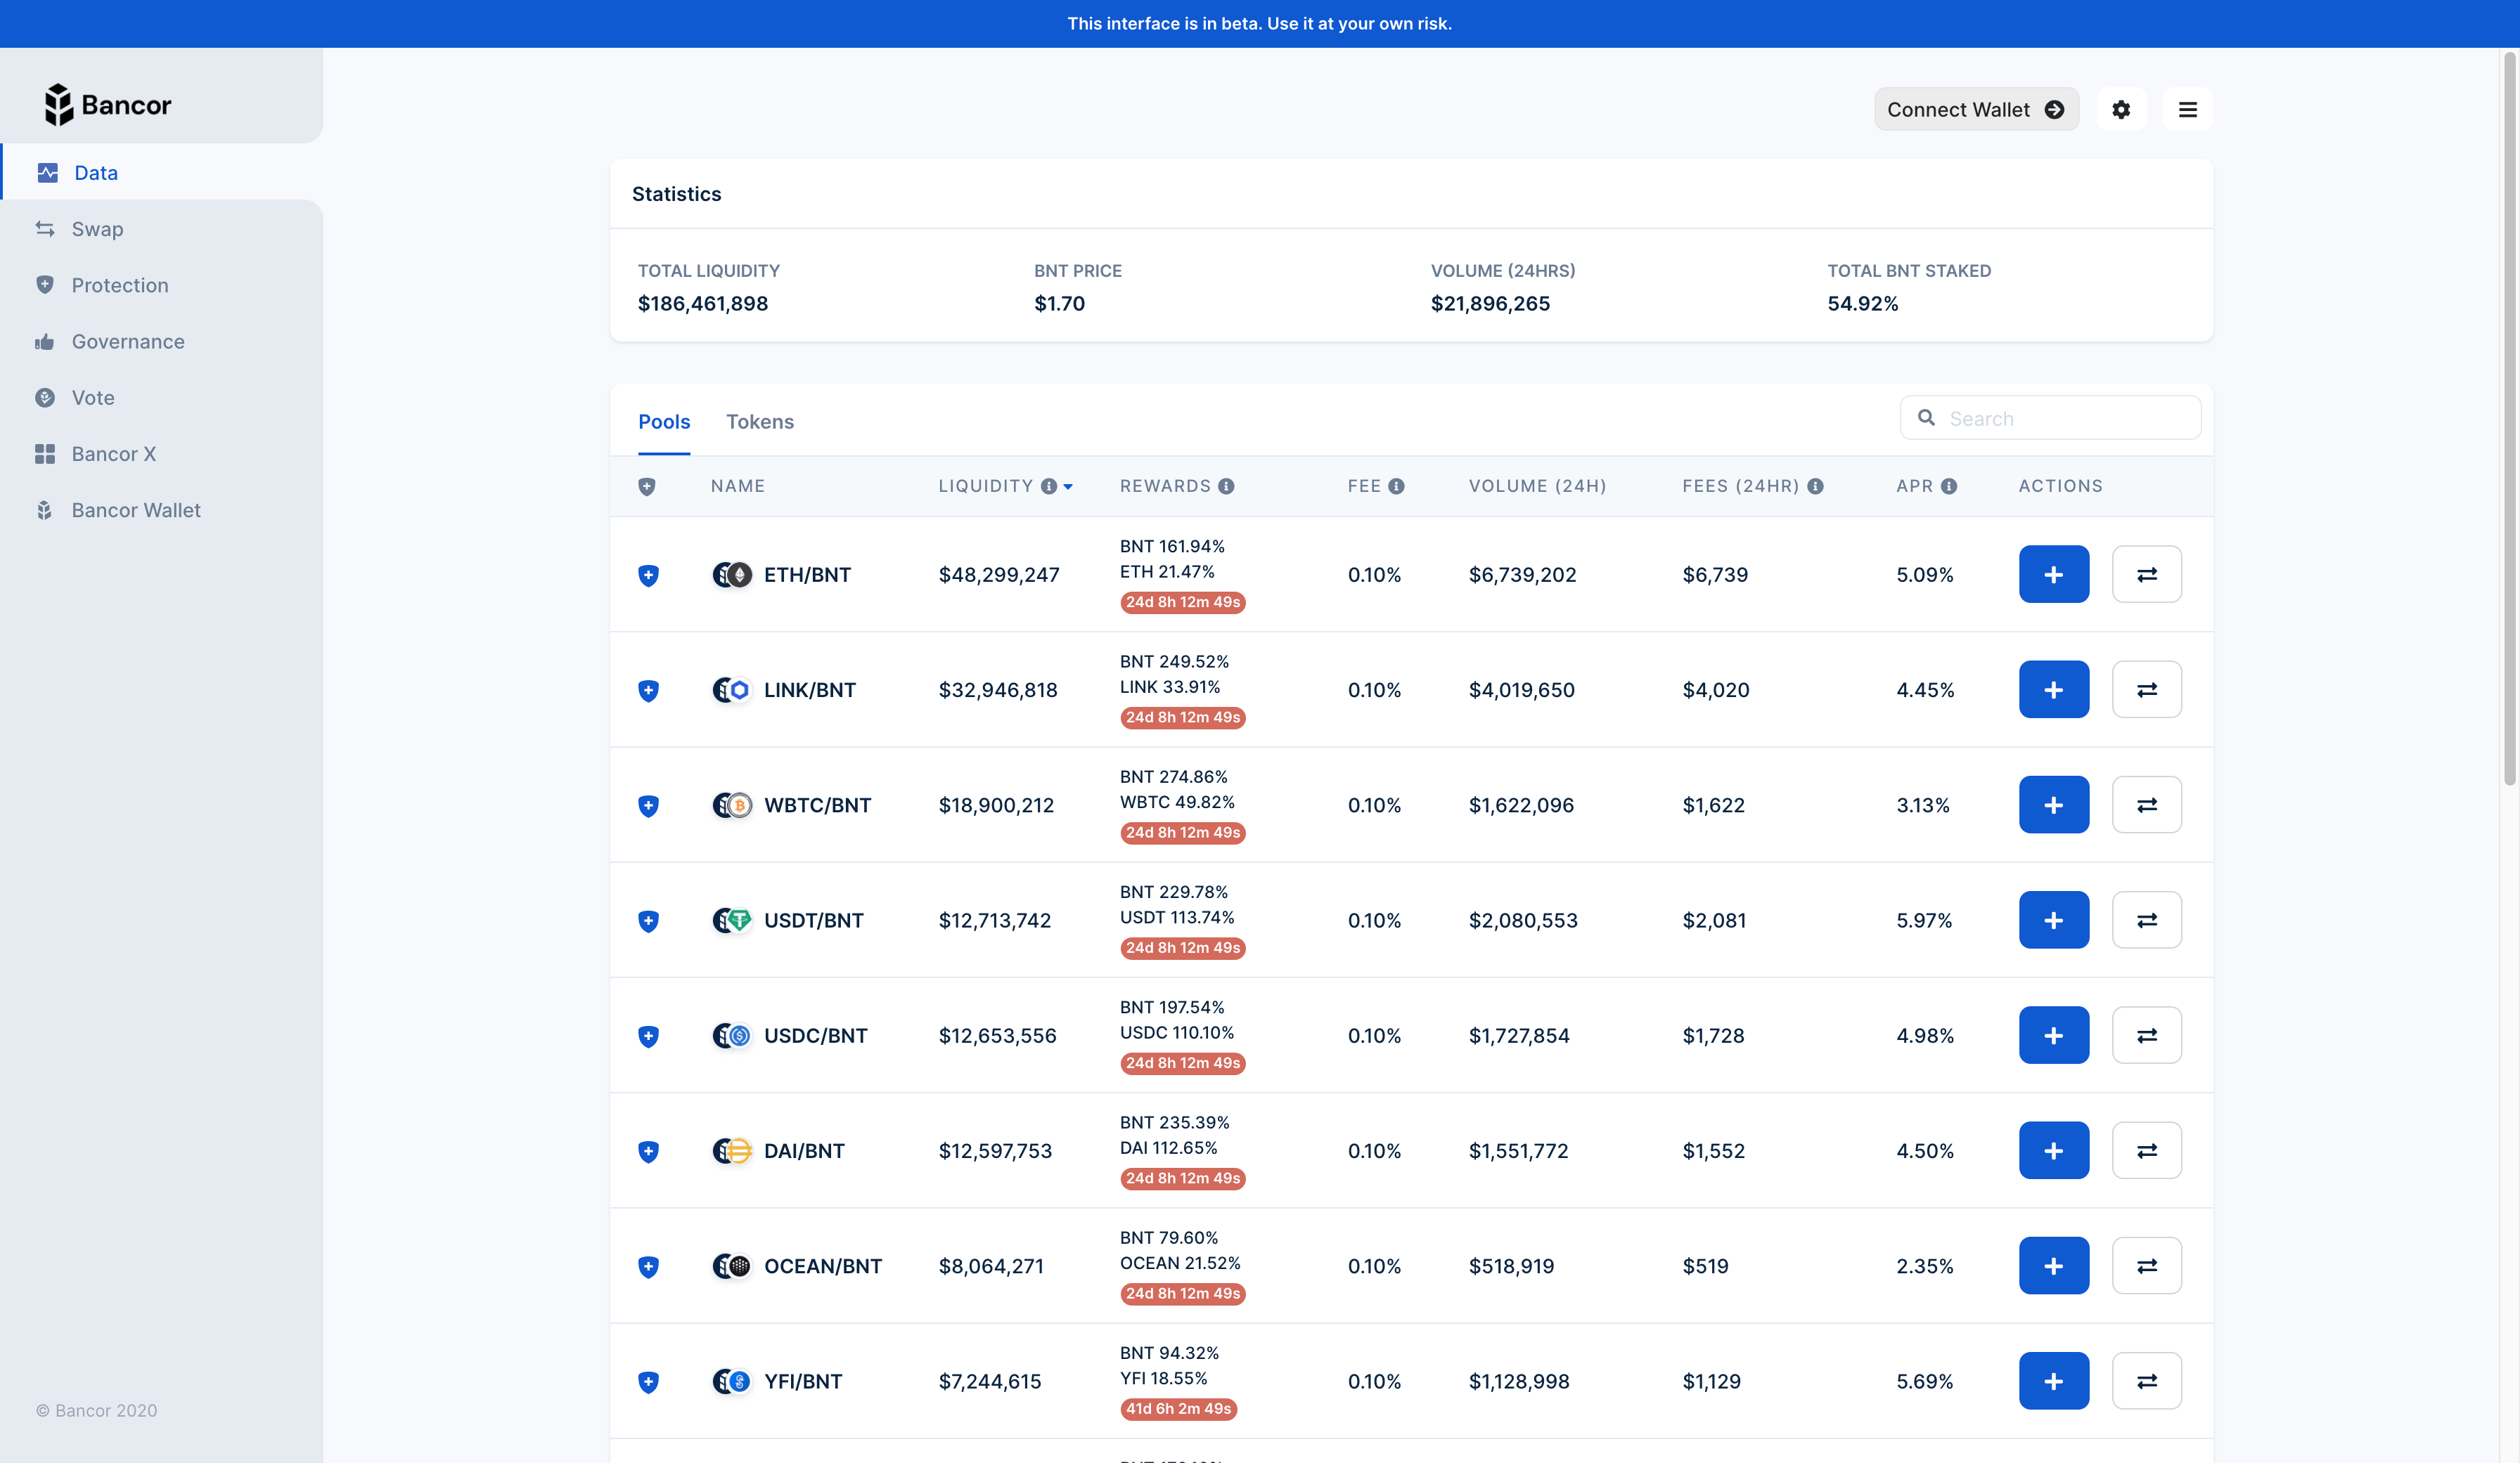
Task: Open the hamburger menu icon
Action: (x=2187, y=109)
